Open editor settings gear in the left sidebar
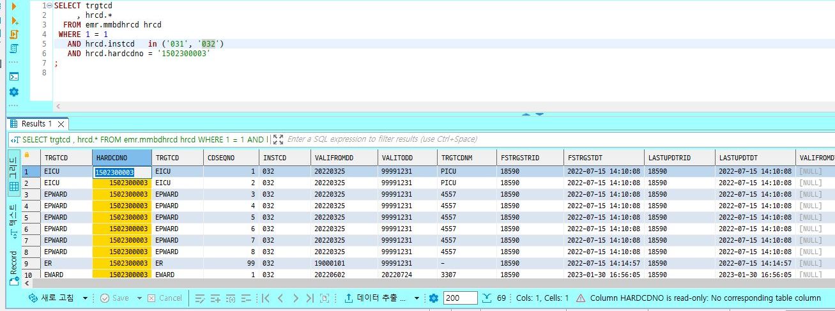835x311 pixels. 14,92
